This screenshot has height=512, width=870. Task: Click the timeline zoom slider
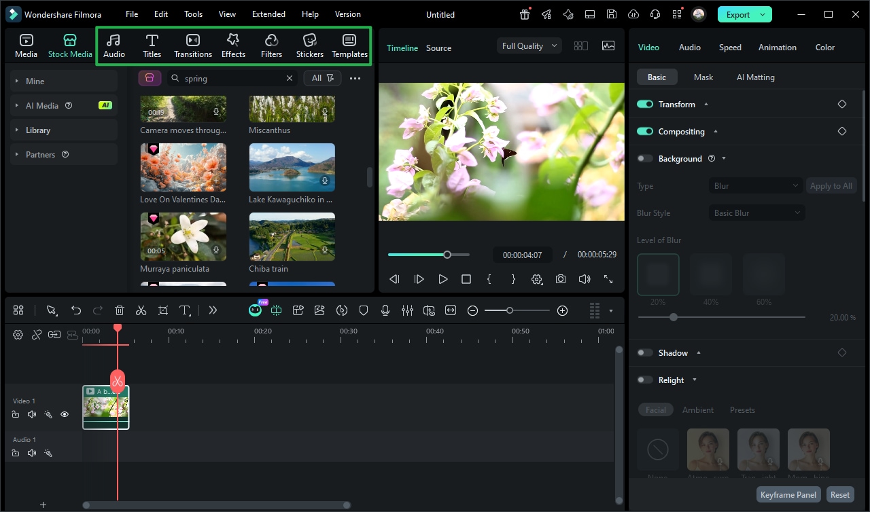point(510,310)
